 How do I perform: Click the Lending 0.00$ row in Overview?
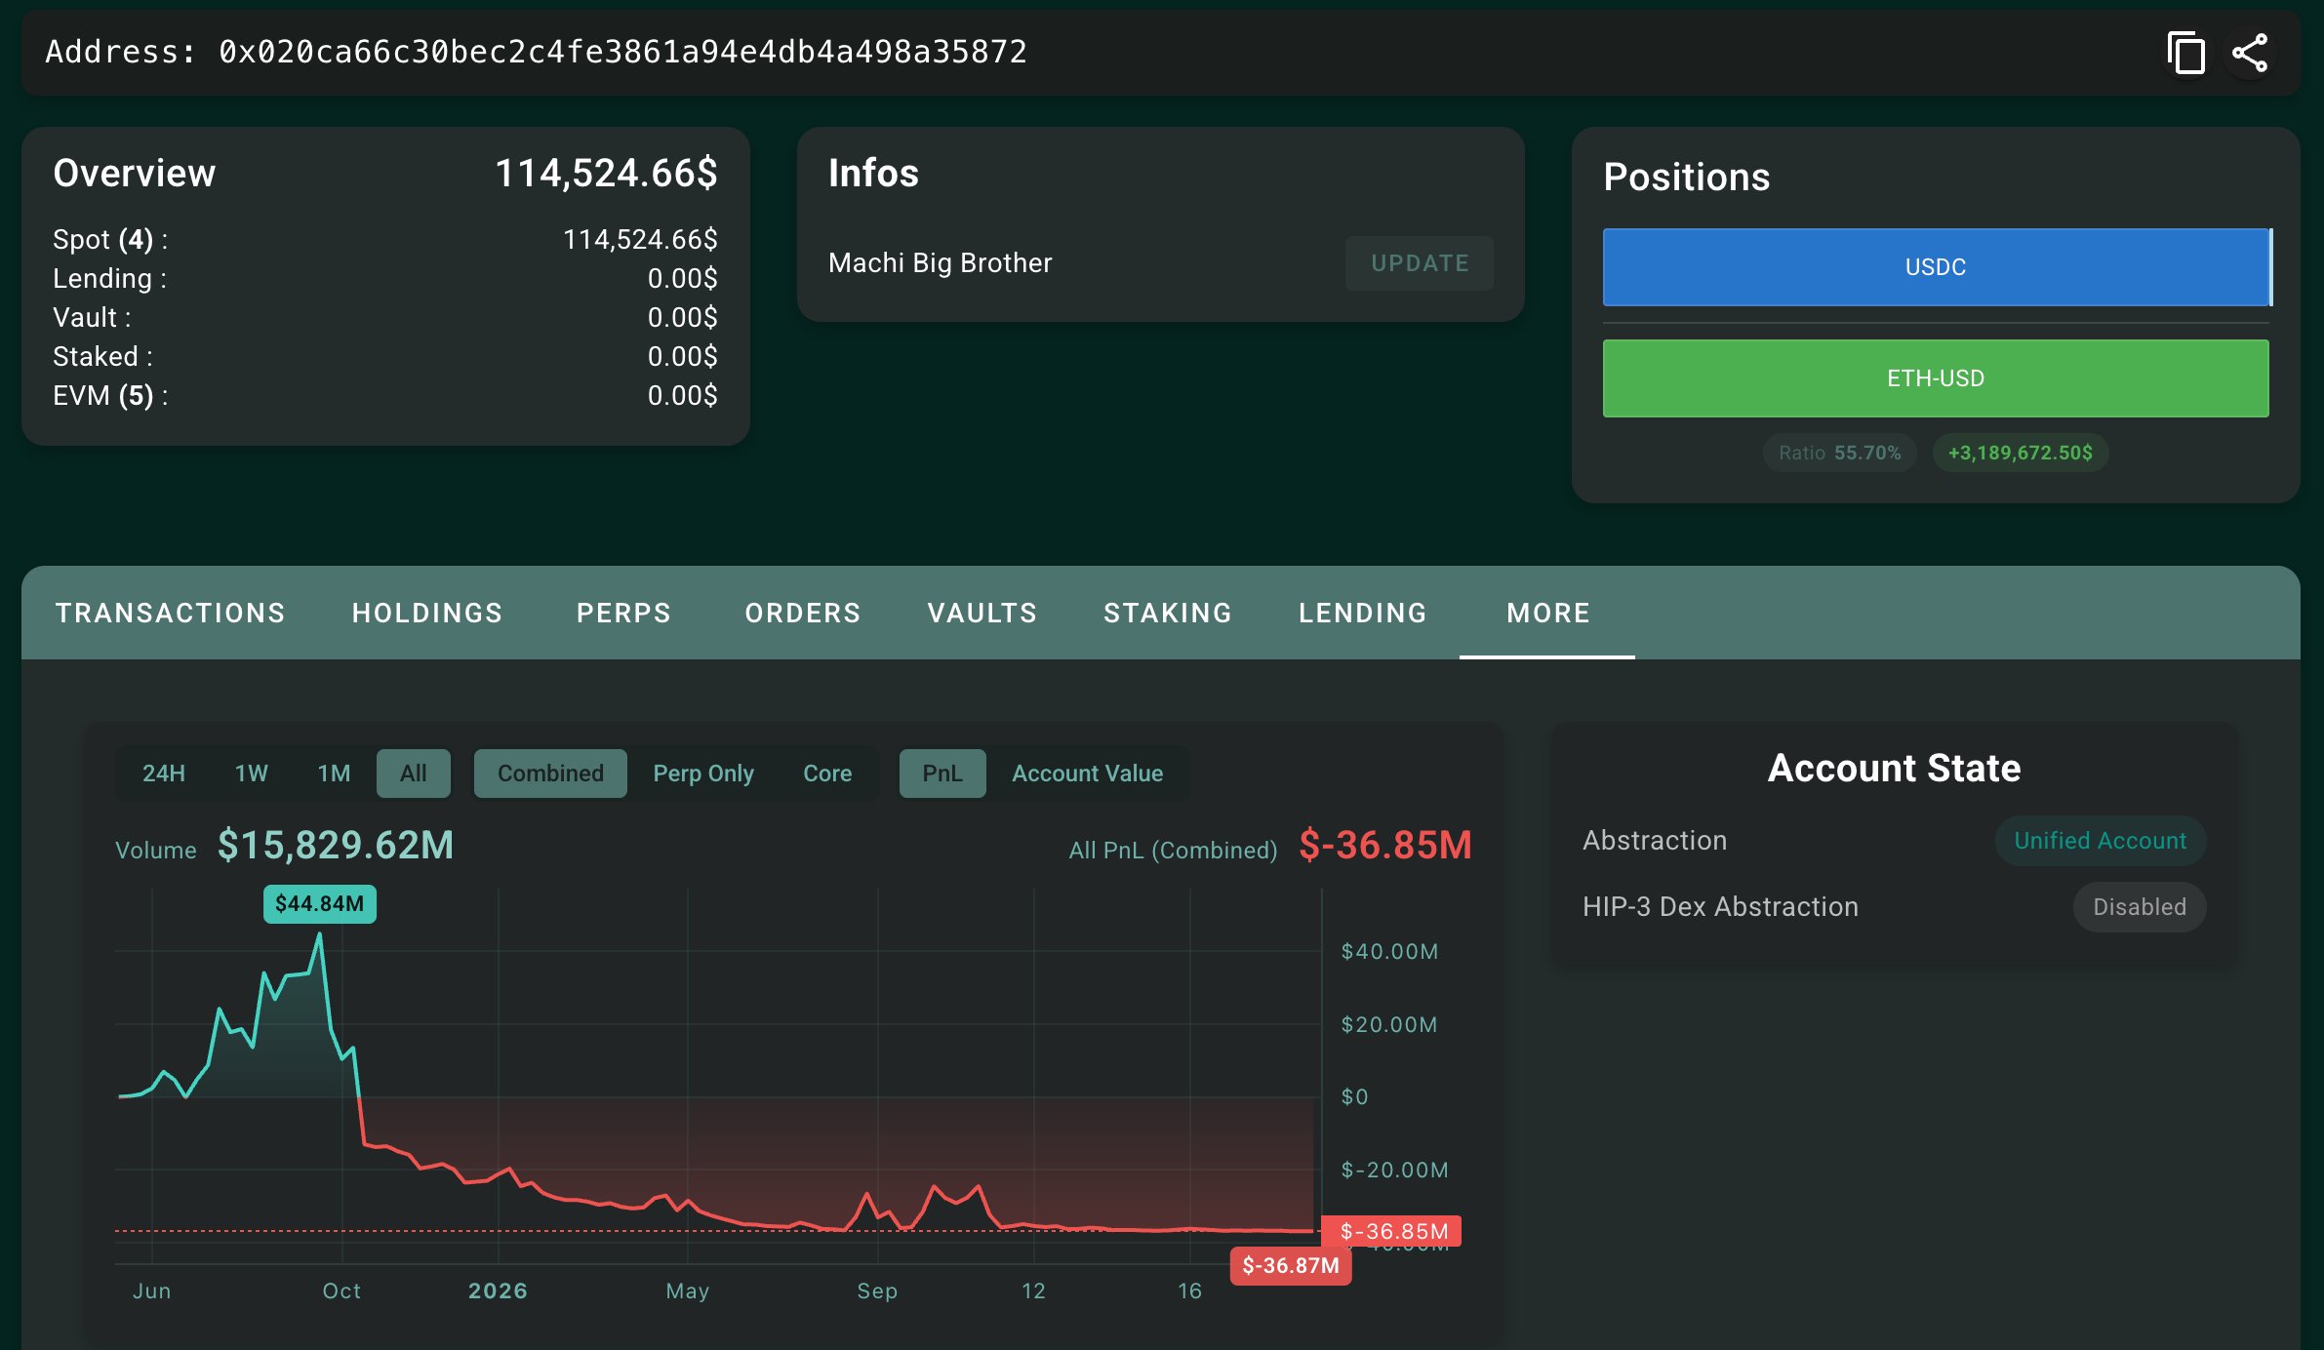point(385,279)
